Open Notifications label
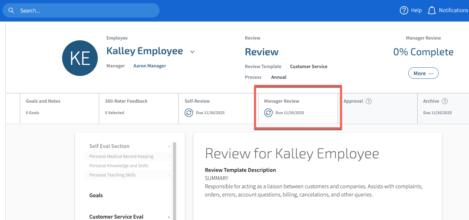This screenshot has height=220, width=469. click(x=453, y=10)
